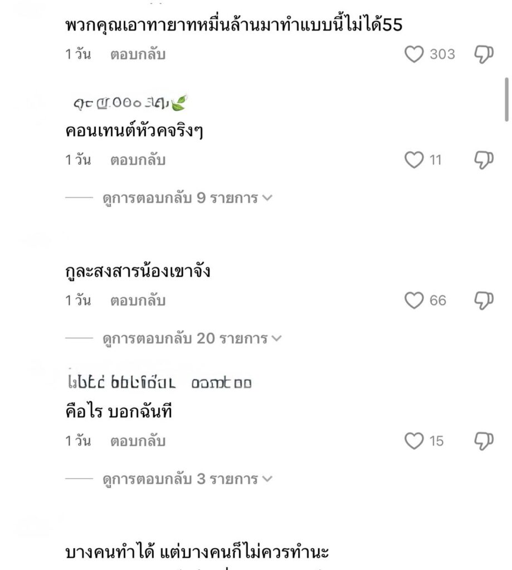Select the 'บางคนทำได้ แต่บางคนก็ไม่ควรทำนะ' comment text

pos(198,553)
